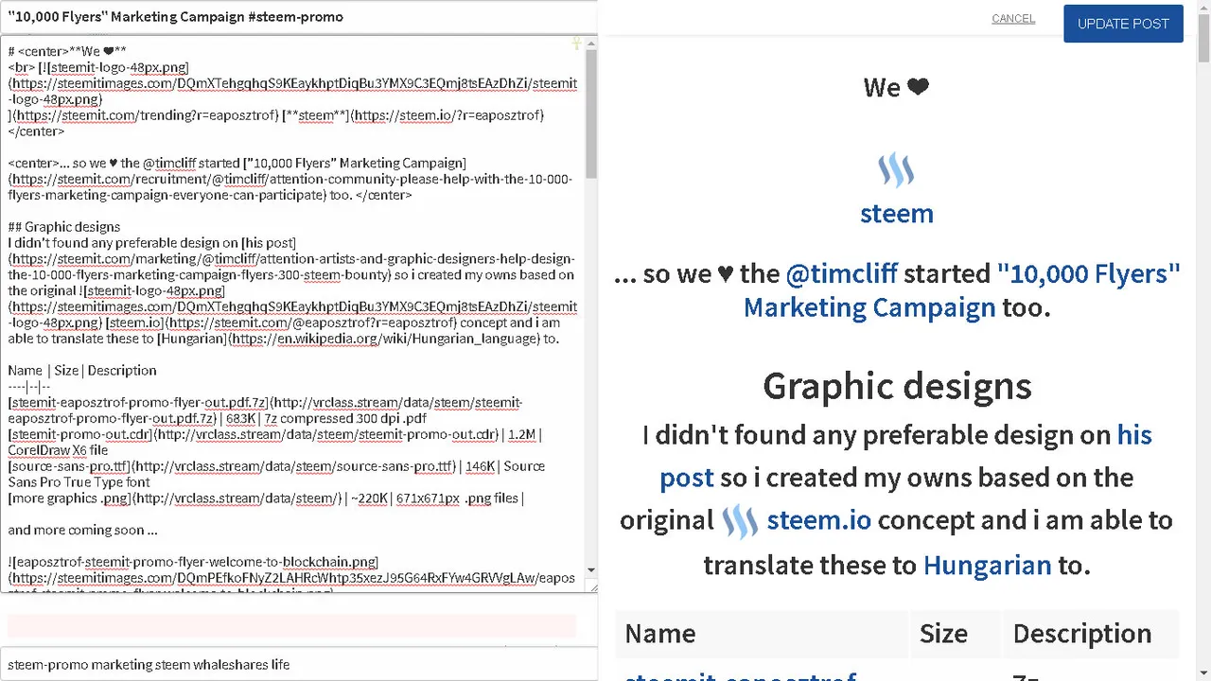Image resolution: width=1211 pixels, height=681 pixels.
Task: Click the "Name | Size | Description" editor line
Action: pyautogui.click(x=82, y=371)
